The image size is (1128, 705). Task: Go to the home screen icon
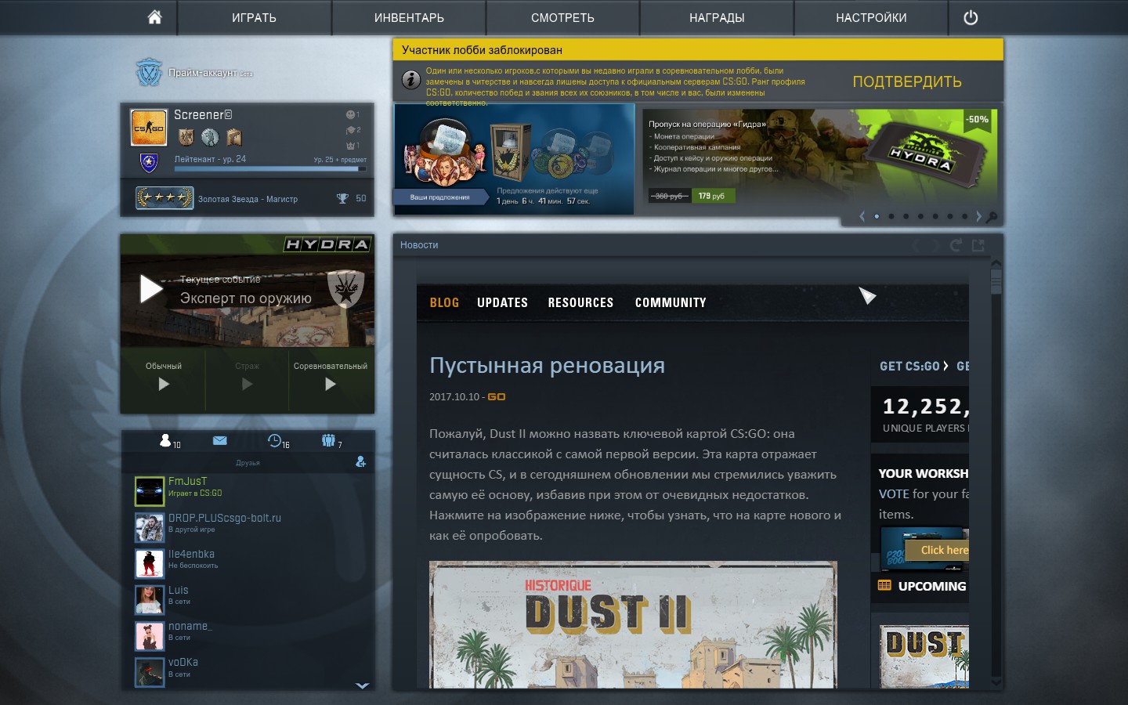coord(154,17)
